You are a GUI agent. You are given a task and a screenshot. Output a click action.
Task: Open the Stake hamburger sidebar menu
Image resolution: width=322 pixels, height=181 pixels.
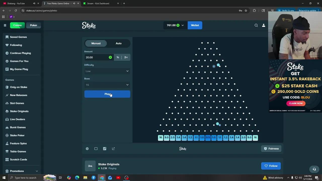5,25
